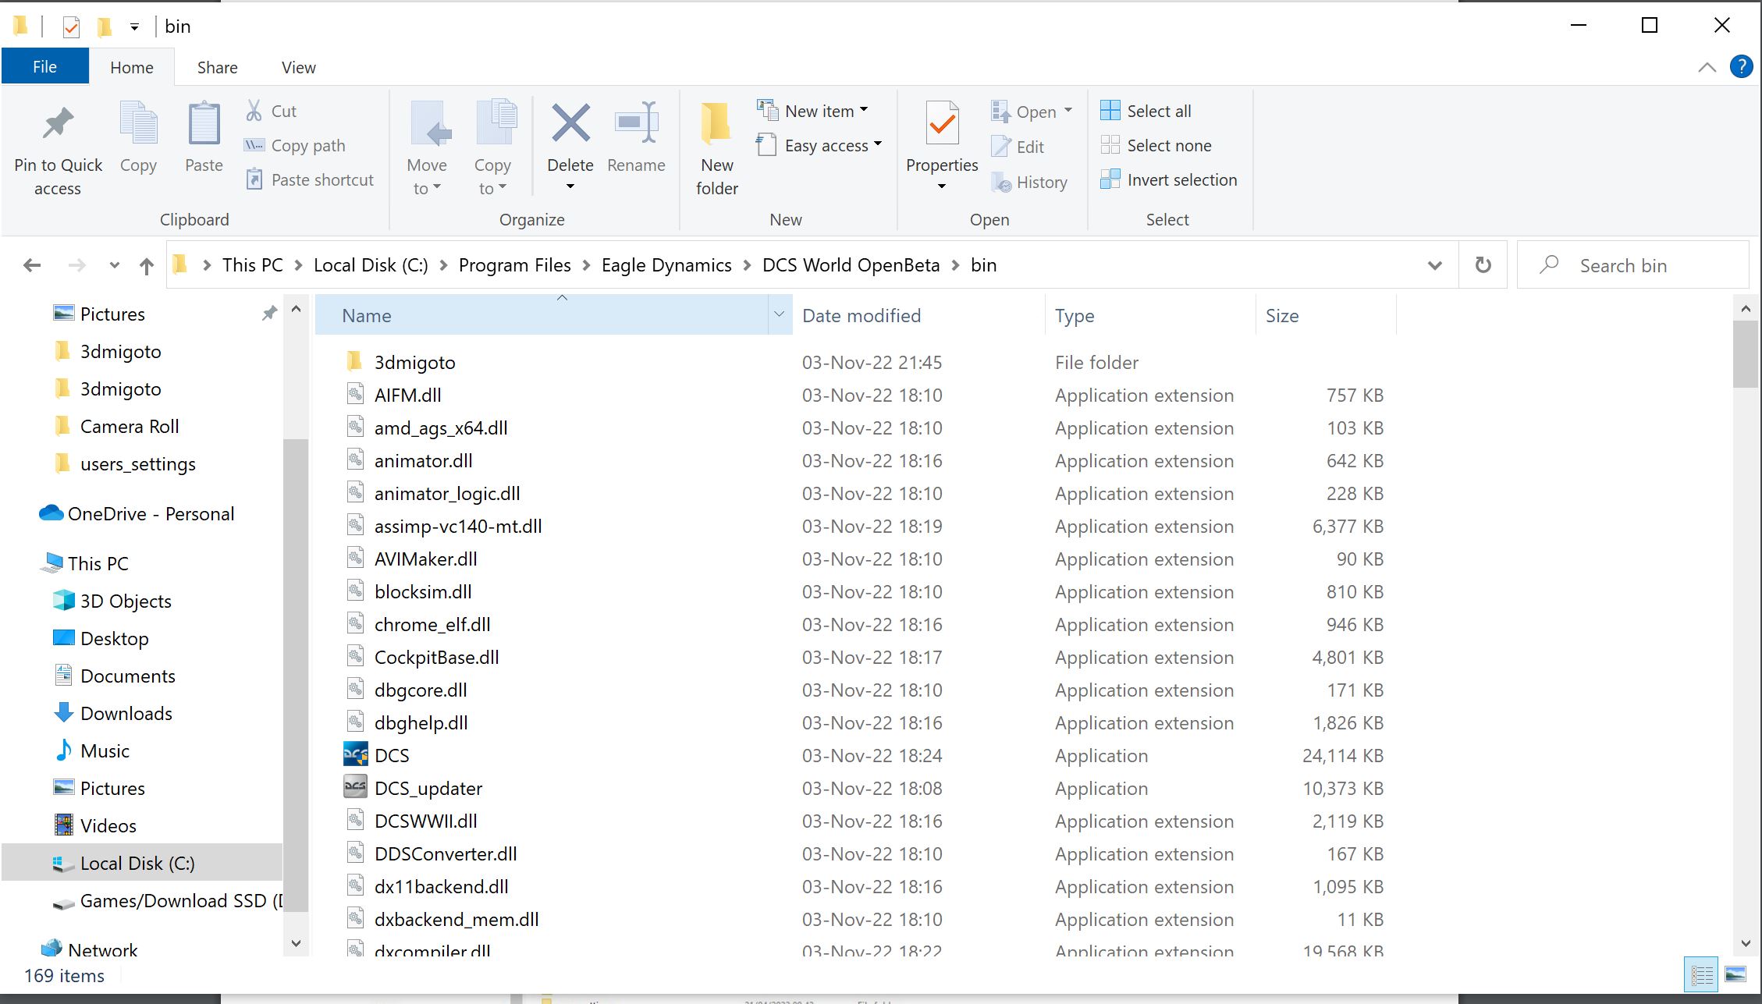
Task: Select the DCS application icon
Action: pos(355,754)
